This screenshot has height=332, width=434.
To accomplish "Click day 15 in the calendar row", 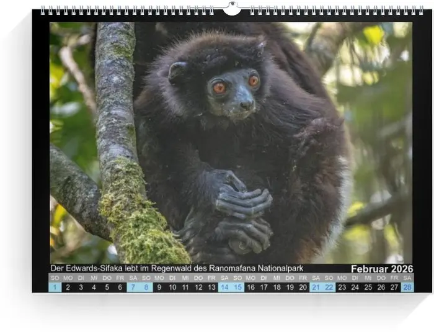I will 237,287.
